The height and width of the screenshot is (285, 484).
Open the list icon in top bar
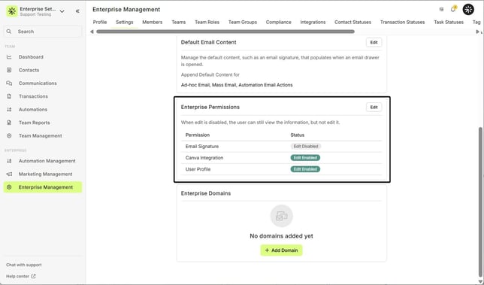pos(441,10)
